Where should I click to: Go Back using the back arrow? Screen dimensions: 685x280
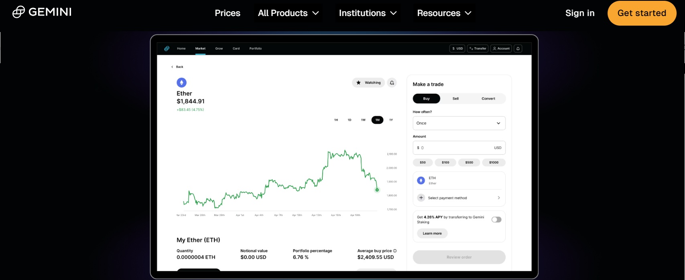click(177, 67)
